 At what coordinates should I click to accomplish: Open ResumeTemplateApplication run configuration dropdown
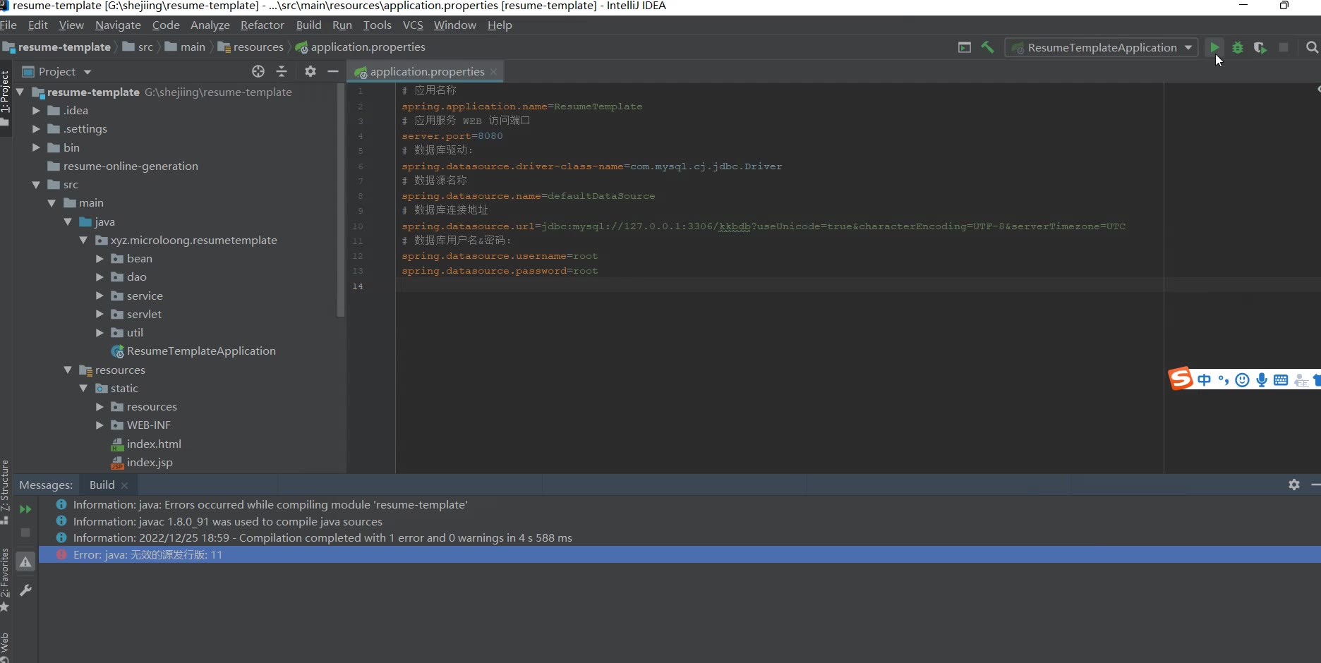point(1102,47)
